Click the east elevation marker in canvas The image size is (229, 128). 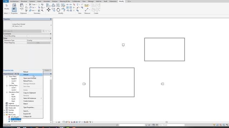[x=162, y=84]
